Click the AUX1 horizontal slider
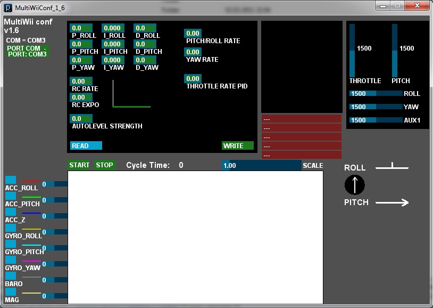Image resolution: width=433 pixels, height=308 pixels. [x=376, y=120]
